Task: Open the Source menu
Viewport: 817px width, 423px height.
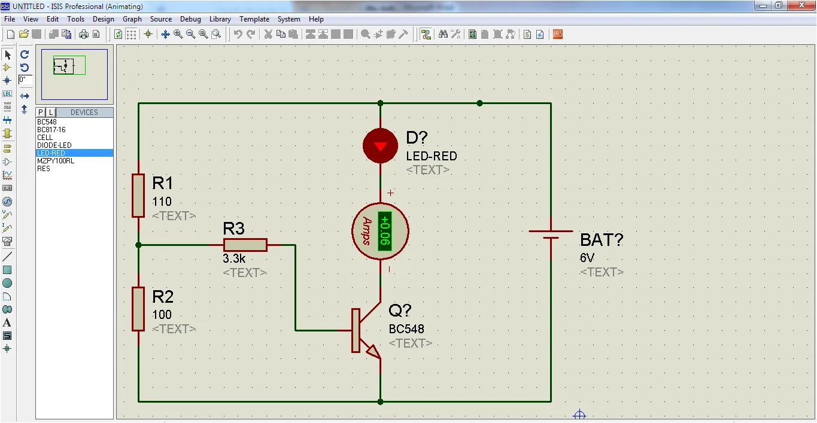Action: [x=161, y=19]
